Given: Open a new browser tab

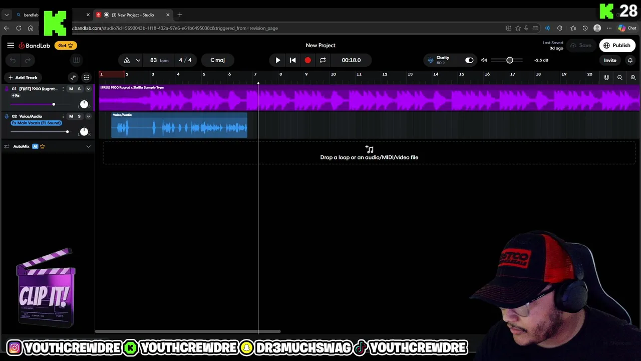Looking at the screenshot, I should point(180,15).
